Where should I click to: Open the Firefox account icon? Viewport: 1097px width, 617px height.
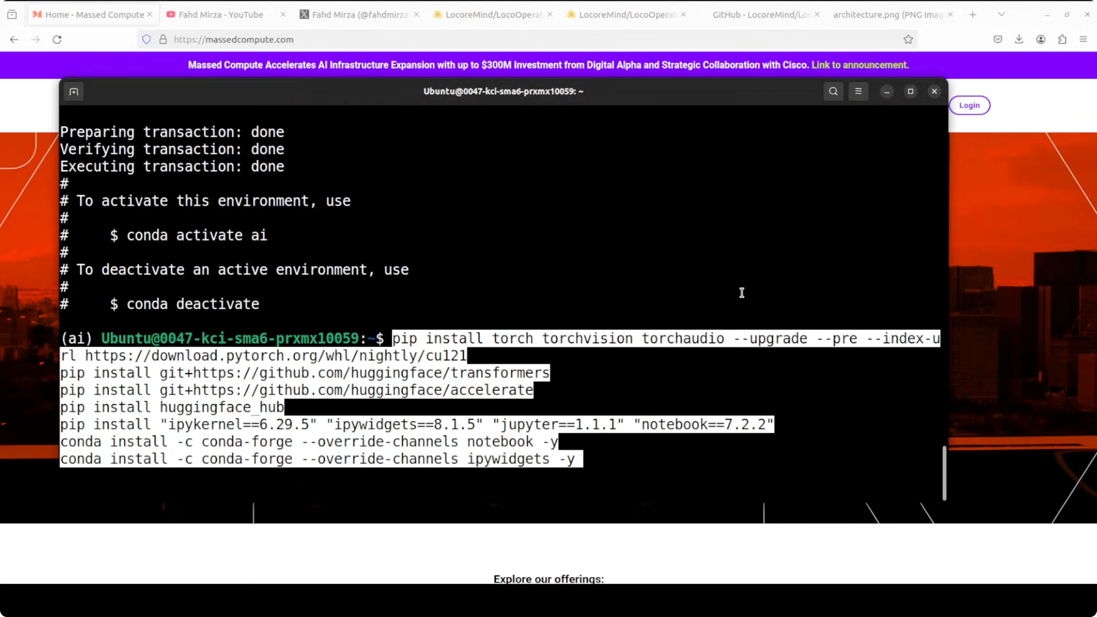[x=1041, y=39]
